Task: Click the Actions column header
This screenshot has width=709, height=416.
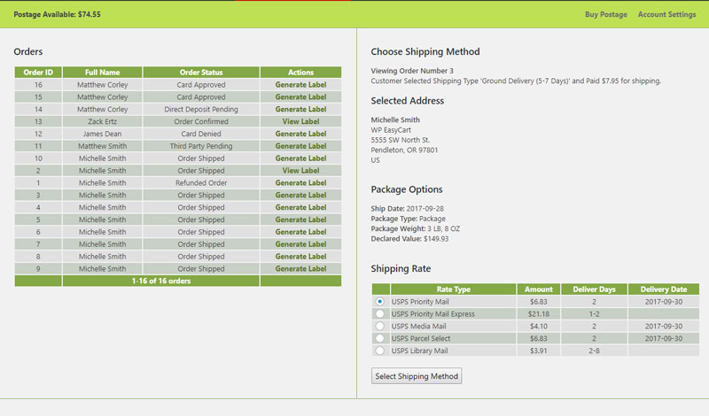Action: click(300, 73)
